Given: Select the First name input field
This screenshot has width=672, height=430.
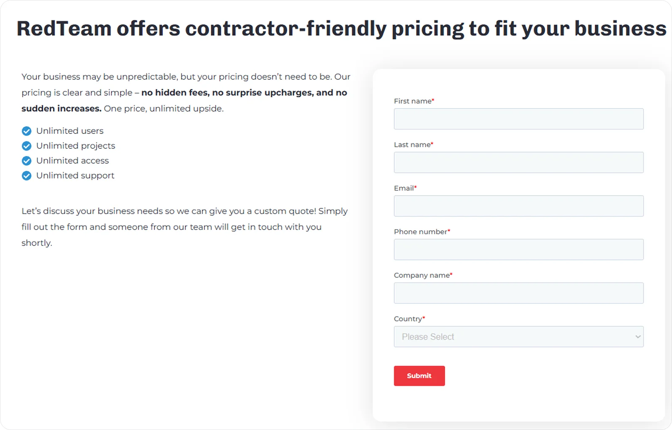Looking at the screenshot, I should 519,119.
